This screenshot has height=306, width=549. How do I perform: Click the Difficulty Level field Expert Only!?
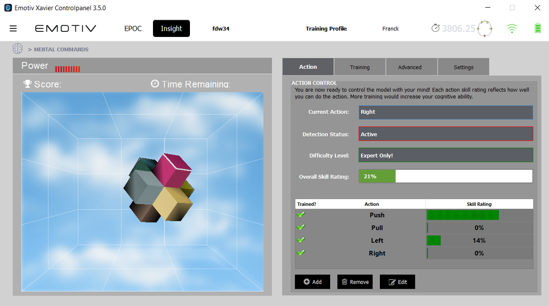click(446, 155)
